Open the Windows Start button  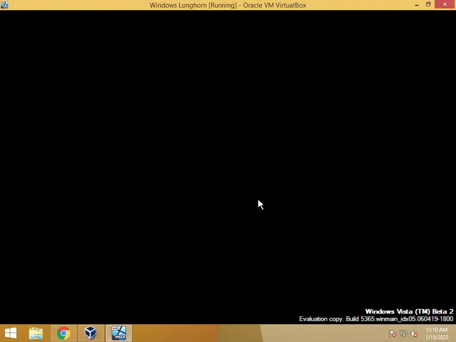[11, 333]
